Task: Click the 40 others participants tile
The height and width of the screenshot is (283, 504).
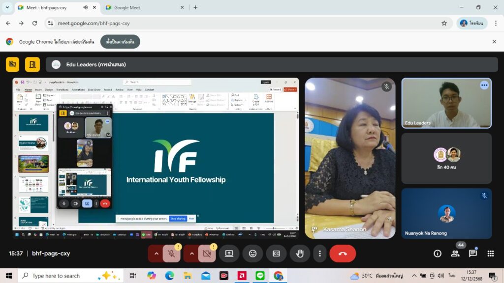Action: (x=446, y=158)
